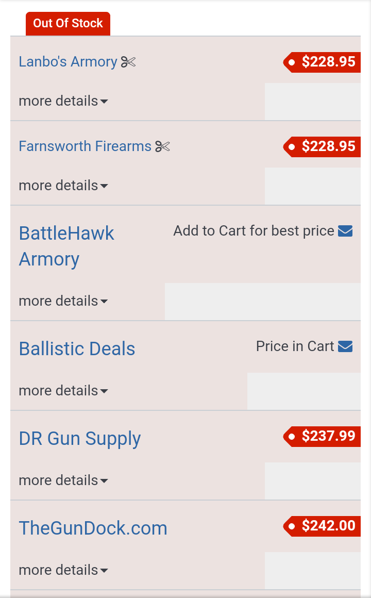Click DR Gun Supply $237.99 price tag
371x598 pixels.
322,436
